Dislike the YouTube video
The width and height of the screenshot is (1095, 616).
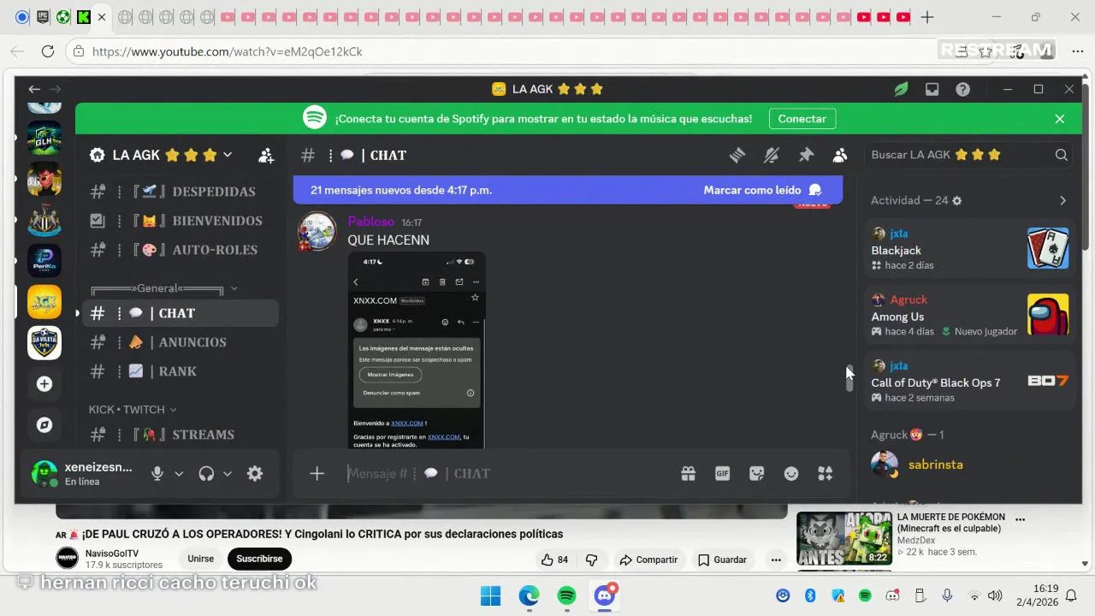591,560
